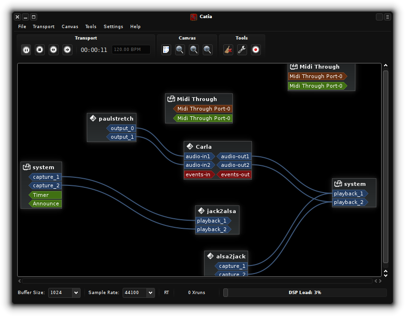Open the File menu

point(22,27)
